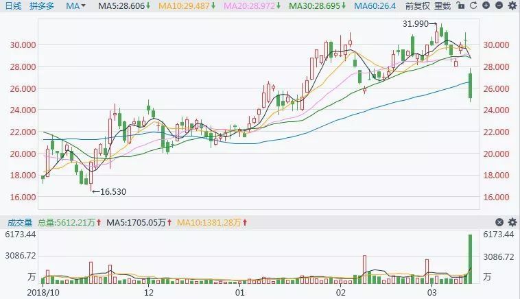Open the MA indicator dropdown
This screenshot has width=520, height=299.
coord(75,6)
